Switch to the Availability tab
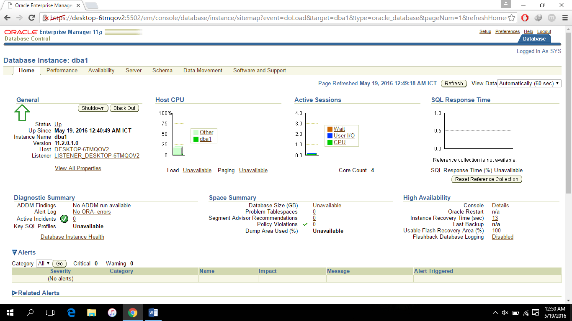This screenshot has width=572, height=321. point(101,71)
